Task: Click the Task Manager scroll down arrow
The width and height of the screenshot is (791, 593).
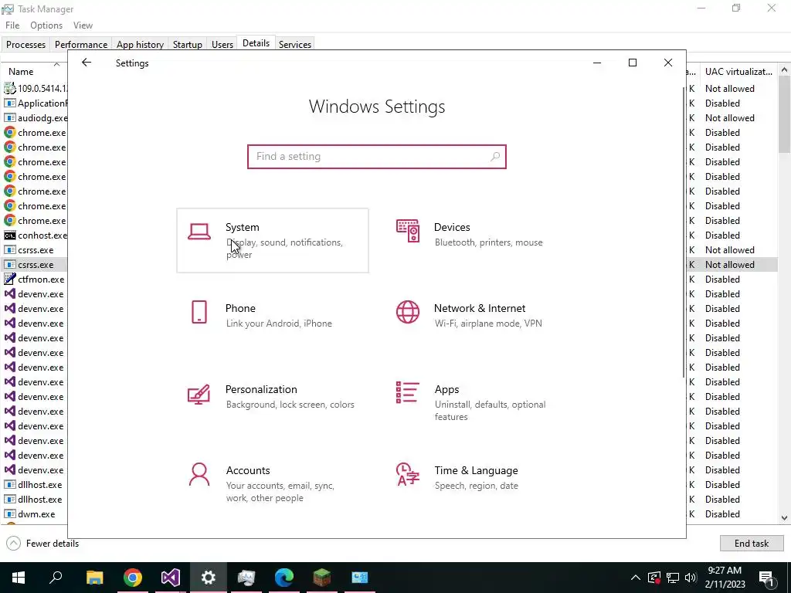Action: 784,518
